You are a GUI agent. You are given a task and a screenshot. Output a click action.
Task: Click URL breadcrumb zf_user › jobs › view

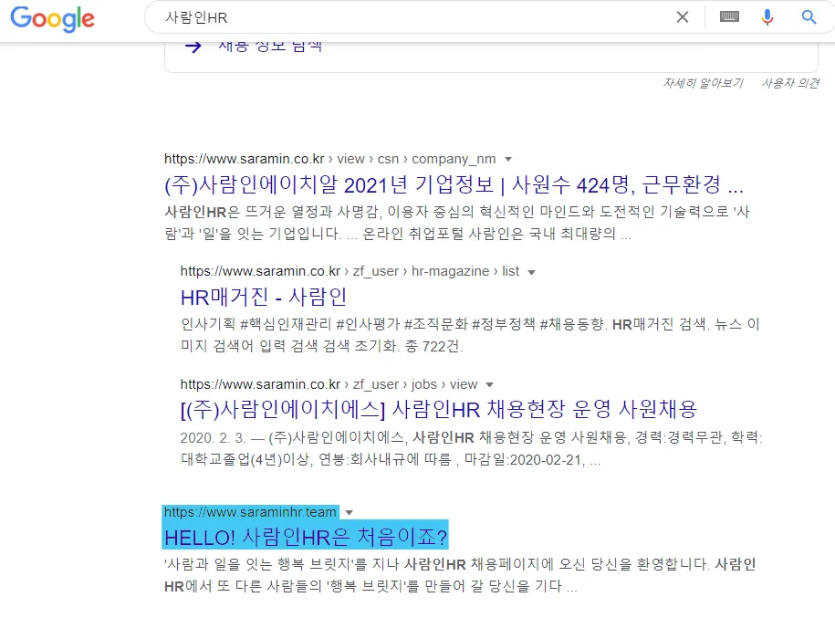329,384
